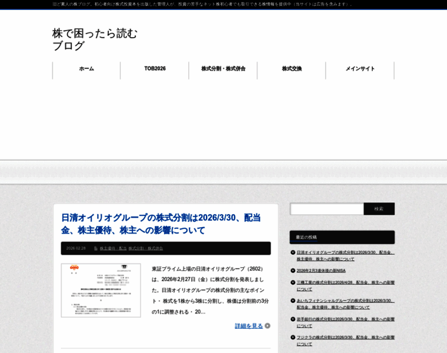Click bullet icon next to 2026年2月3連休後の新NISA

[x=293, y=271]
